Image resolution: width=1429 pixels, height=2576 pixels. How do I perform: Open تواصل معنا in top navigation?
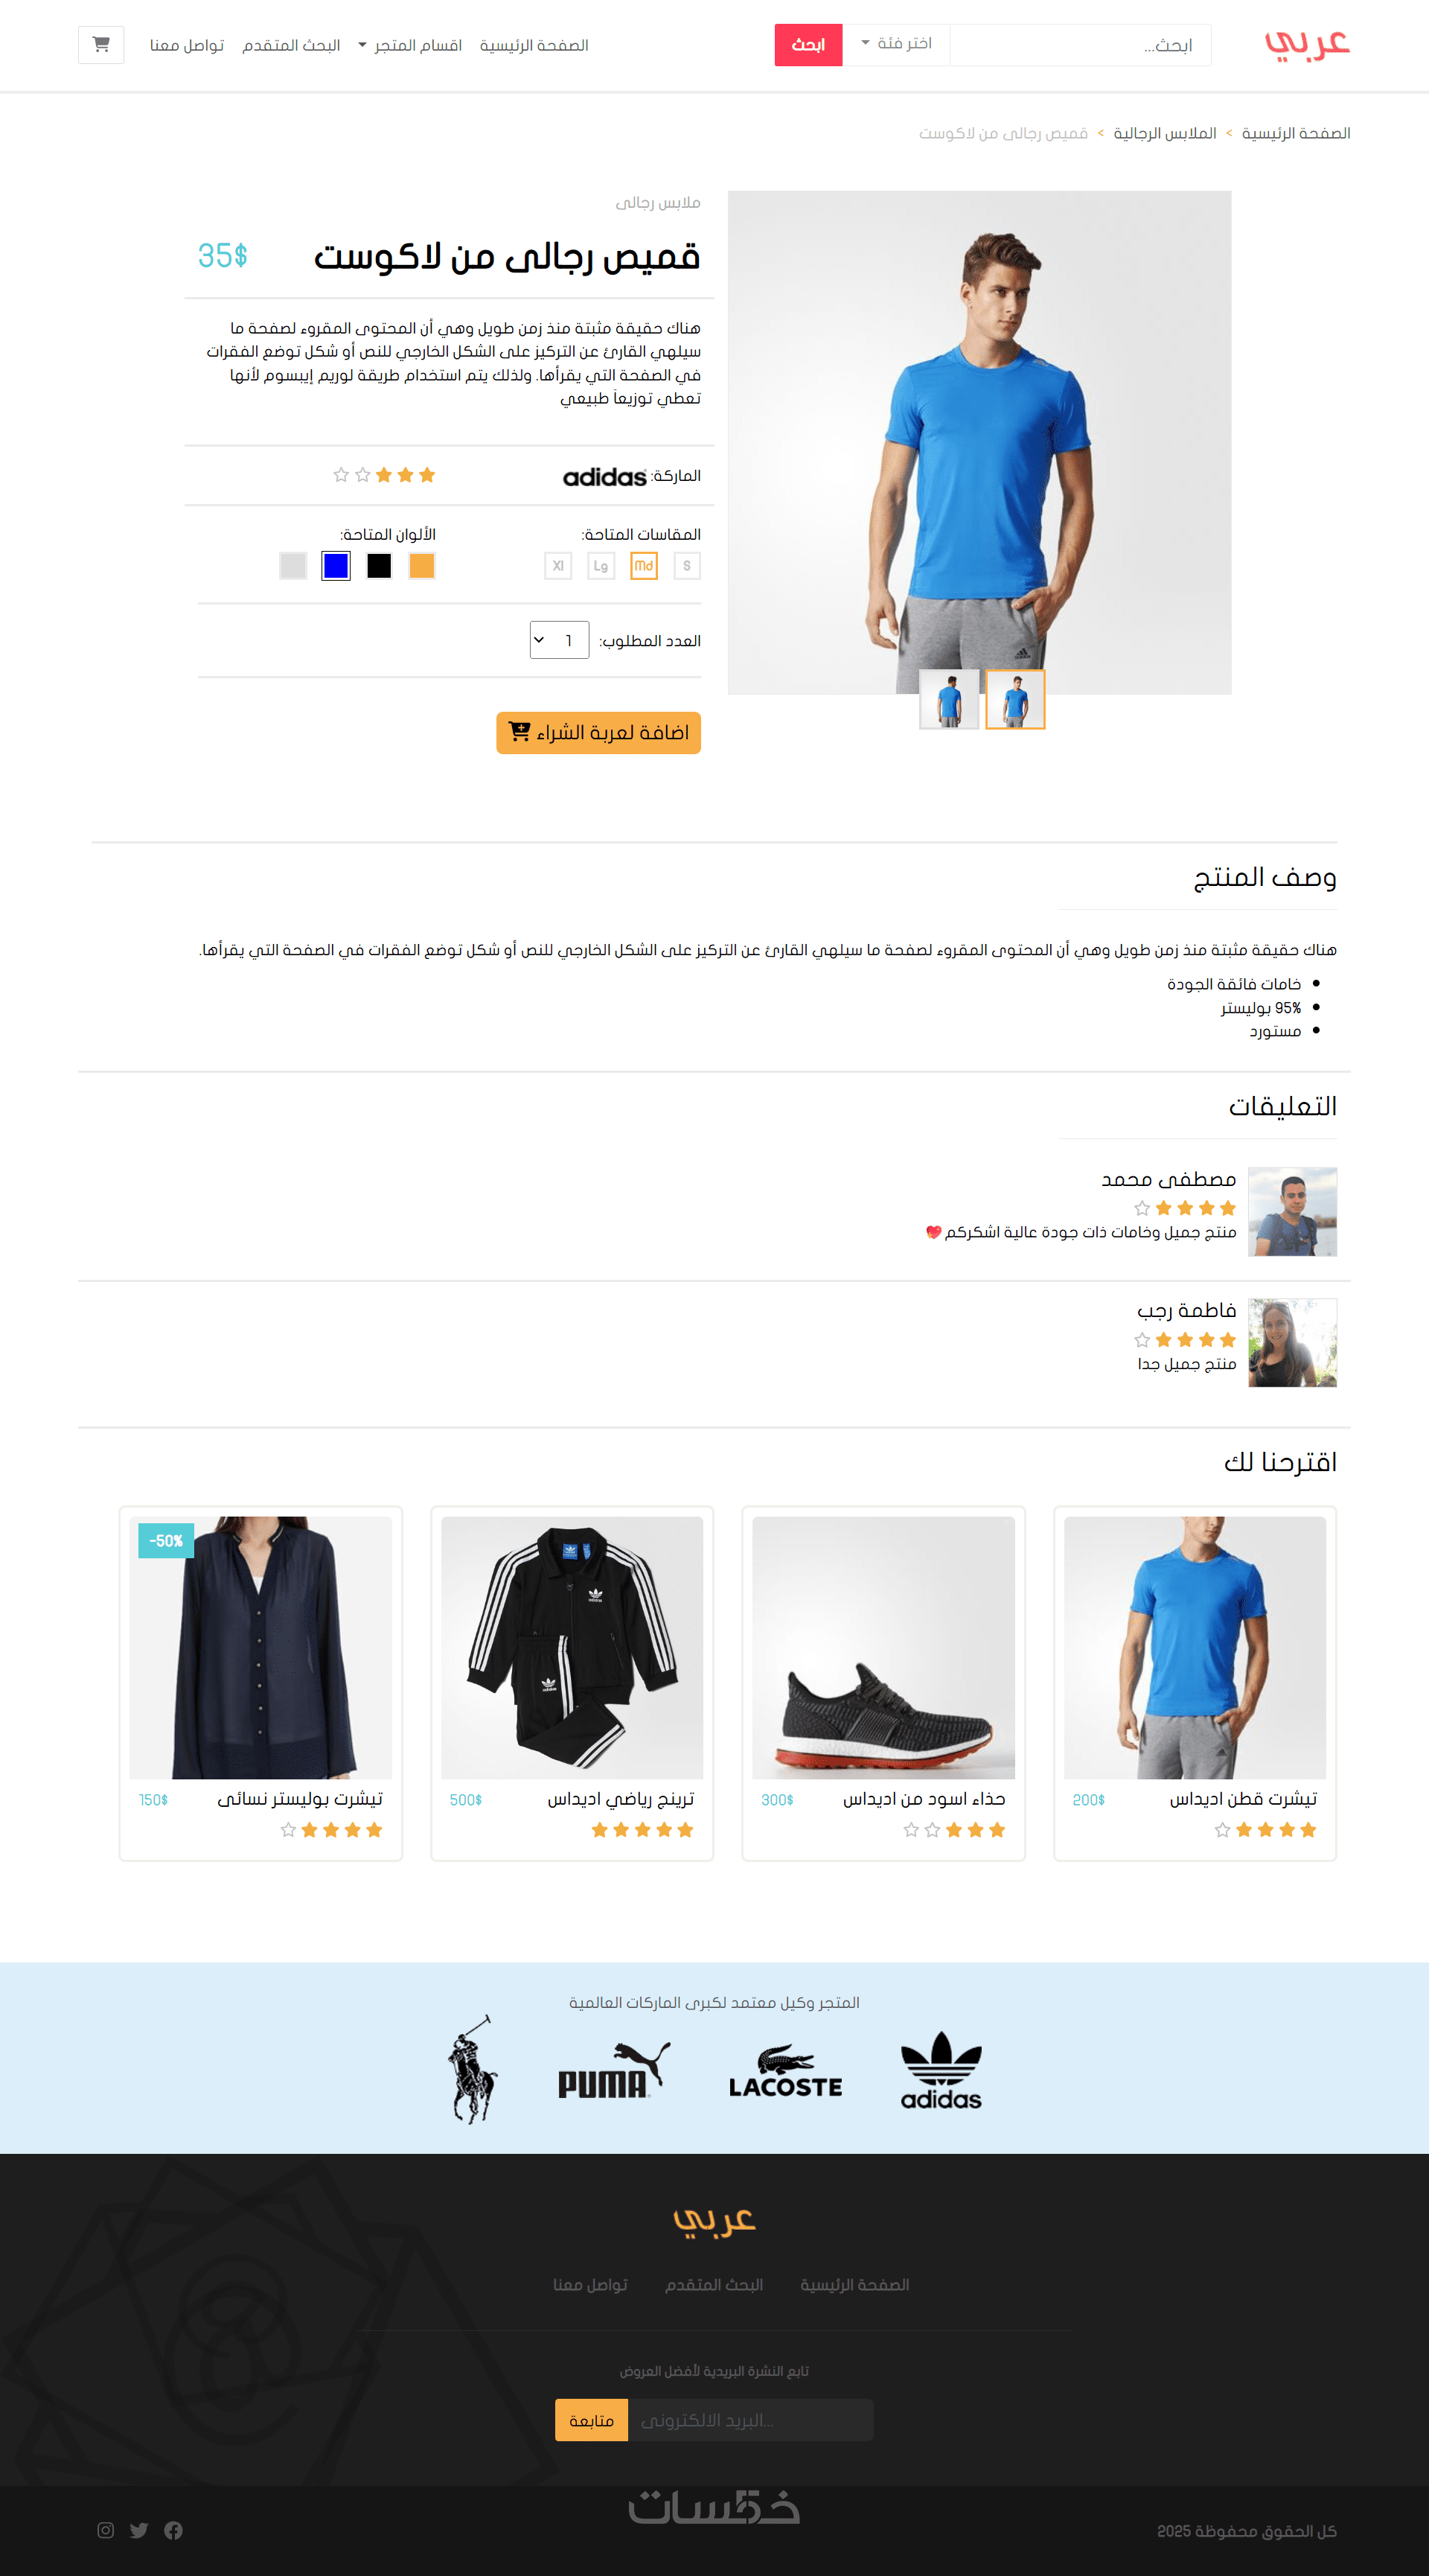pyautogui.click(x=187, y=45)
